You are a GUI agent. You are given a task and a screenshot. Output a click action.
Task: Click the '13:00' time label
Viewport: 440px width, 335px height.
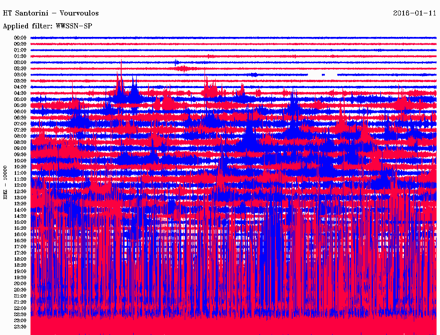tap(20, 198)
